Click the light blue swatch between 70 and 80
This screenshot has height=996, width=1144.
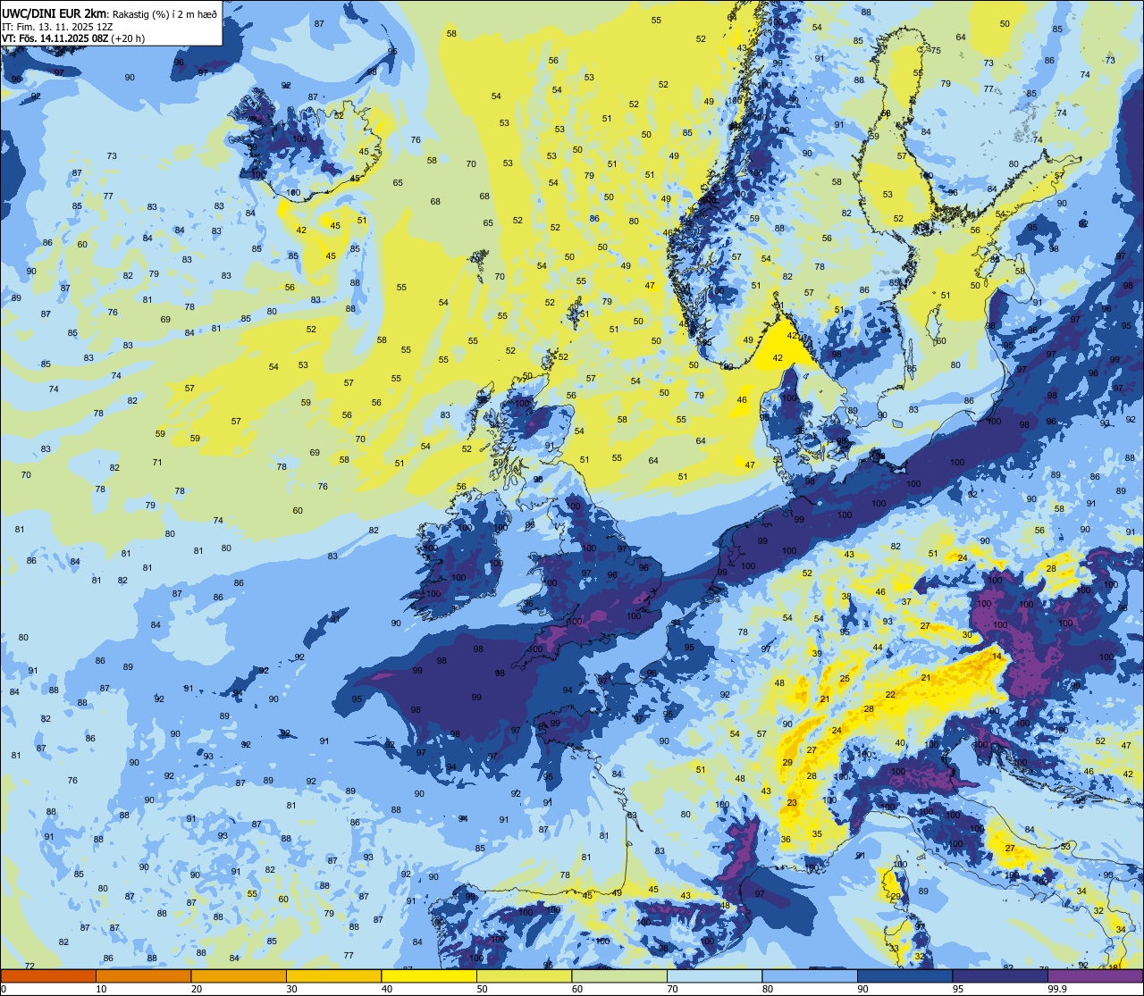(714, 975)
